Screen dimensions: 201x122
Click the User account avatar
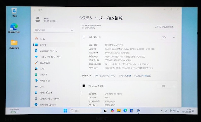point(38,19)
